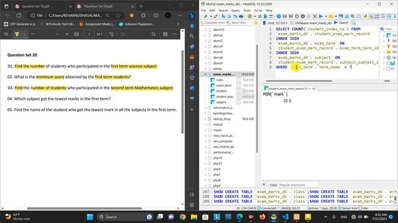Open OTP Generate bookmark
This screenshot has height=223, width=398.
[x=19, y=24]
